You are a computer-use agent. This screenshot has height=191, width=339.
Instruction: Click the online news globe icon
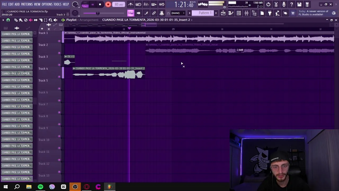click(x=334, y=13)
